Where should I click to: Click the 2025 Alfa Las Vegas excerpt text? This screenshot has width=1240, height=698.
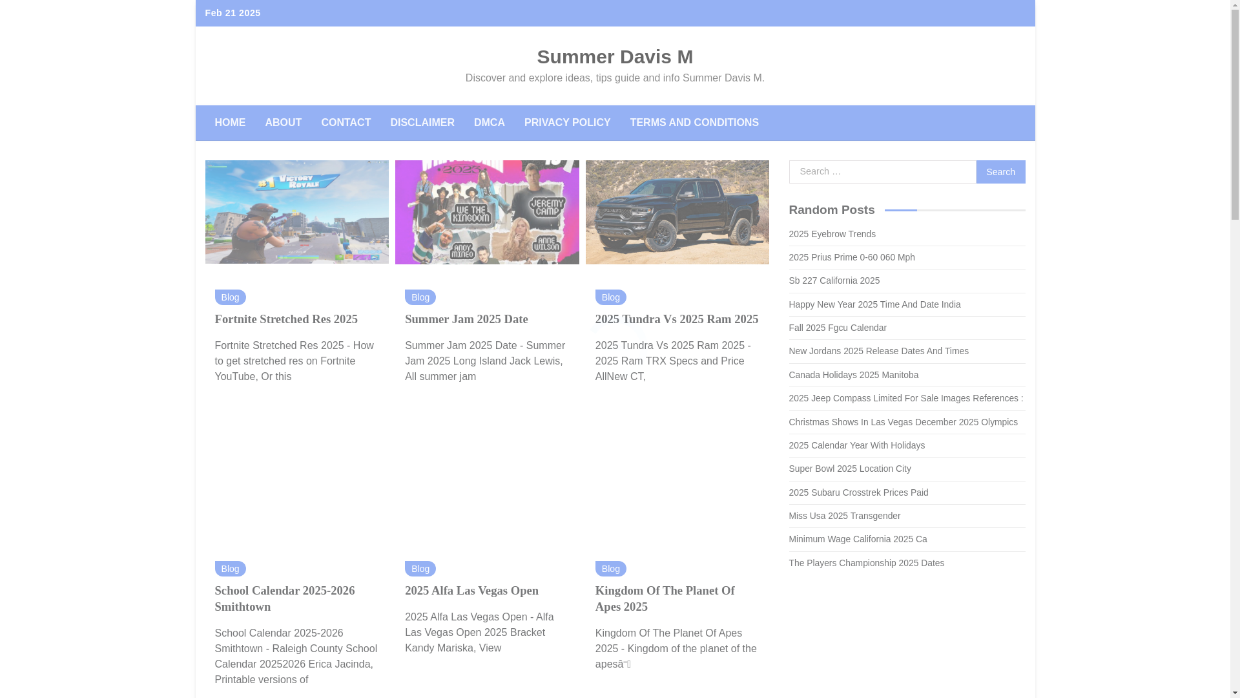(479, 633)
